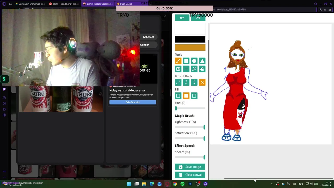
Task: Click the white color preview box
Action: tap(190, 28)
